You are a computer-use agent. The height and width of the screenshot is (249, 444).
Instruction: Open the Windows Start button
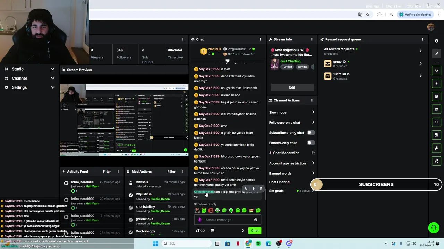155,243
